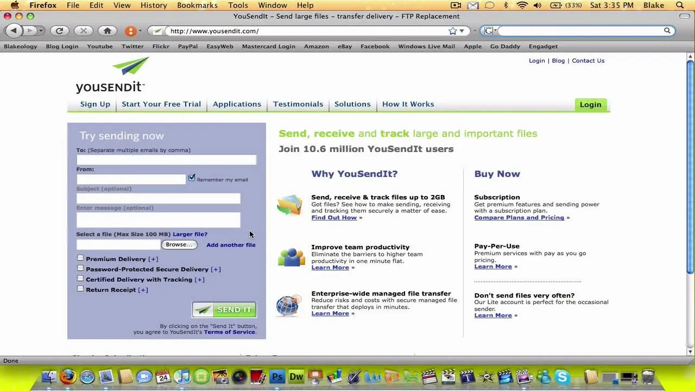Viewport: 695px width, 391px height.
Task: Focus the From email field
Action: click(131, 179)
